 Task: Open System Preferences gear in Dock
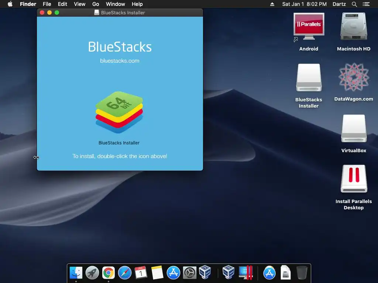pyautogui.click(x=190, y=273)
